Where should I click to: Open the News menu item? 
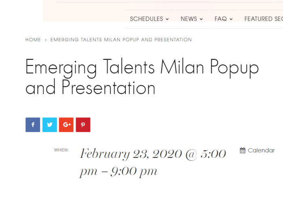point(189,19)
